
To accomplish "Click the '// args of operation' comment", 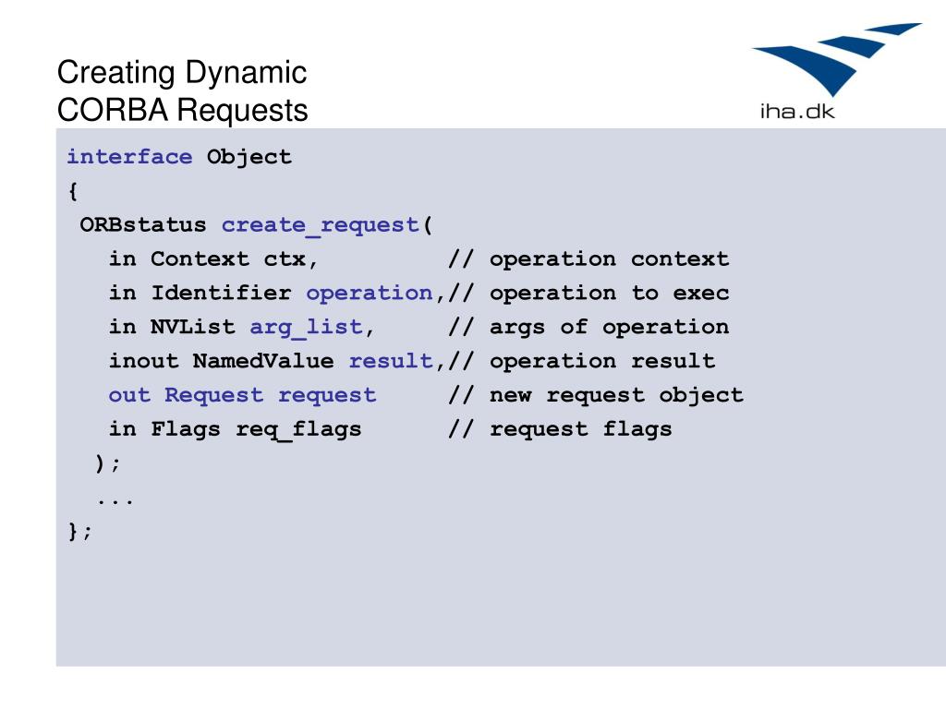I will [x=588, y=328].
